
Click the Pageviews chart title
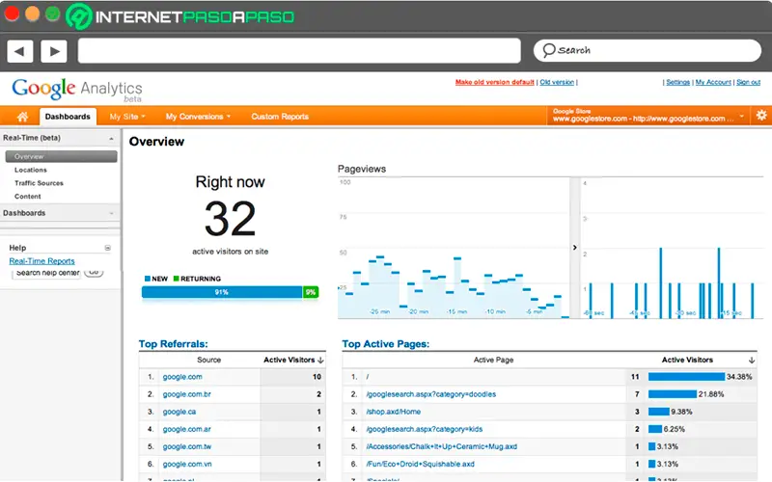click(x=362, y=169)
